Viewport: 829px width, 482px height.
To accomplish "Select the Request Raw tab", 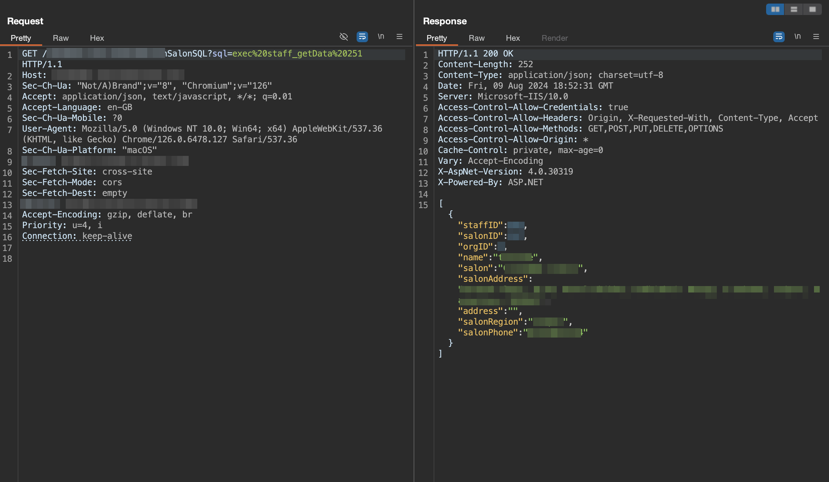I will click(61, 38).
